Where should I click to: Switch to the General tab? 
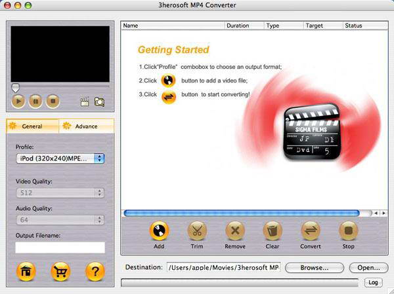point(32,126)
